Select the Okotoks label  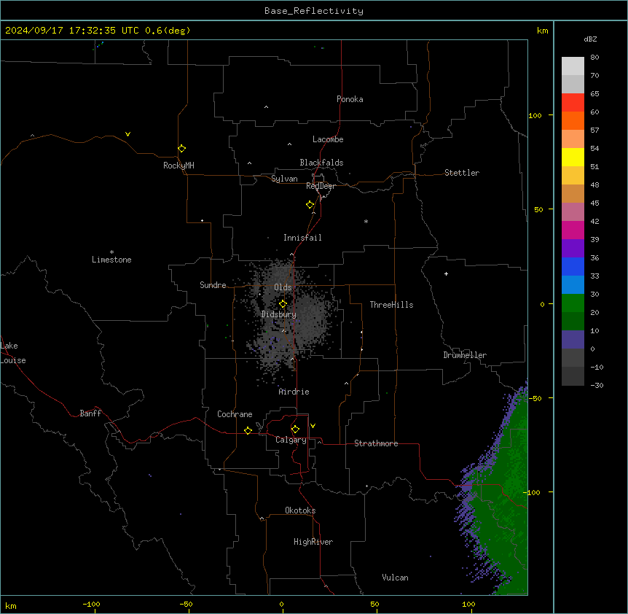click(300, 510)
